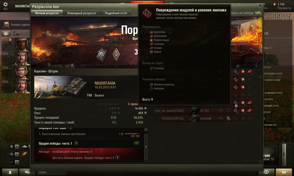Open the Подробный отчёт tab
294x176 pixels.
pos(116,13)
